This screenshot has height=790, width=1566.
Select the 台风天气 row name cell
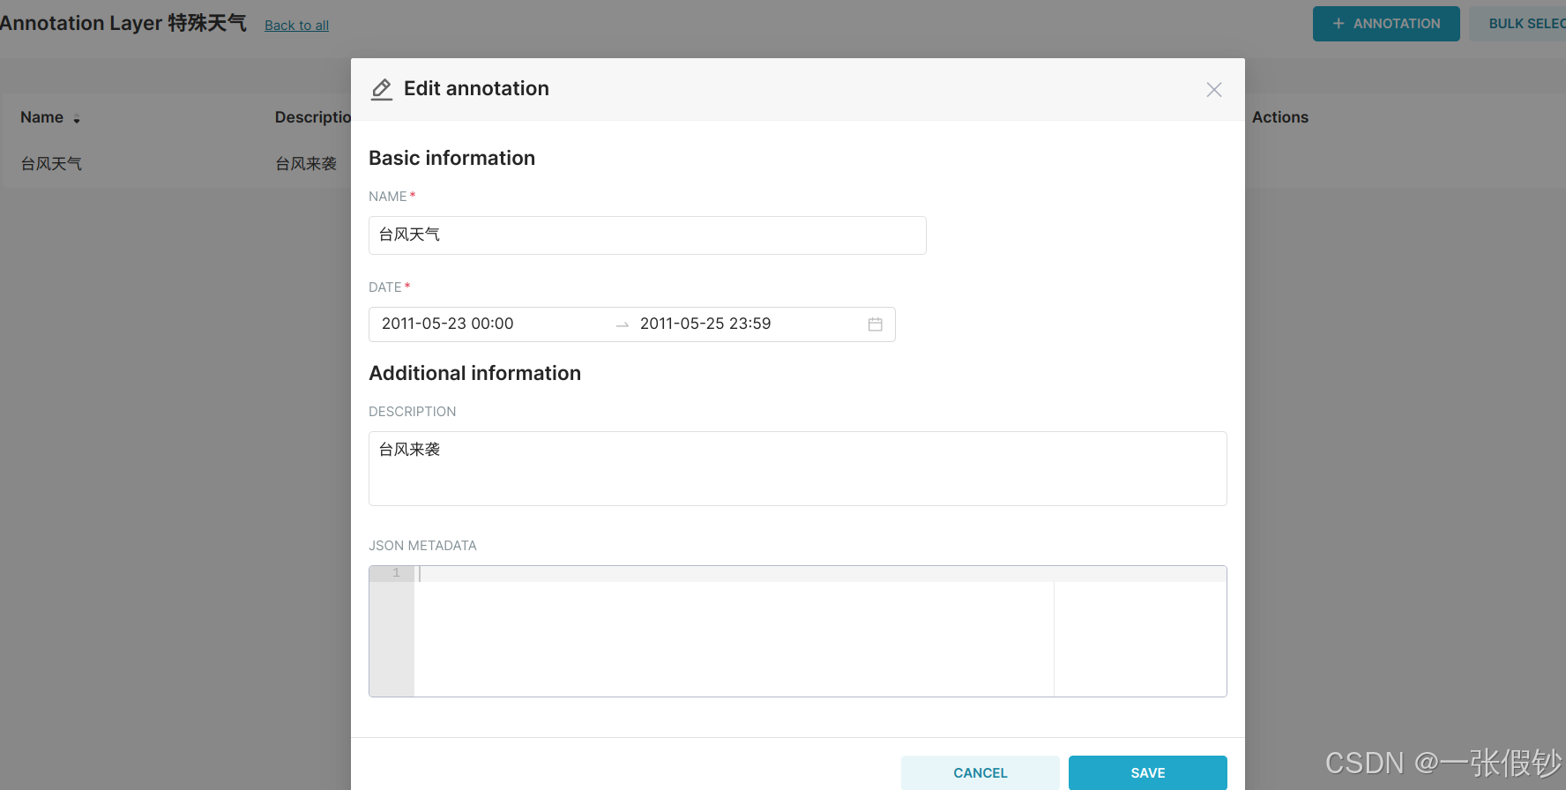click(x=51, y=164)
